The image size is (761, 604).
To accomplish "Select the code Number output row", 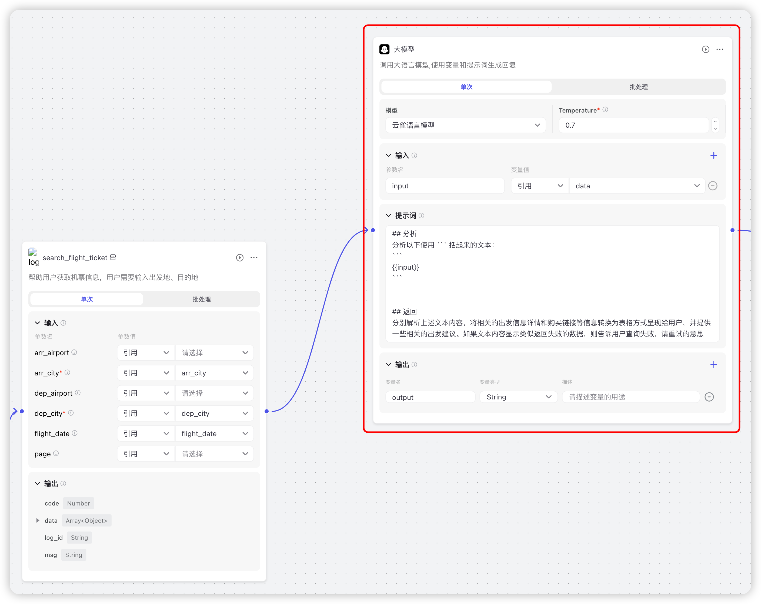I will pos(69,503).
